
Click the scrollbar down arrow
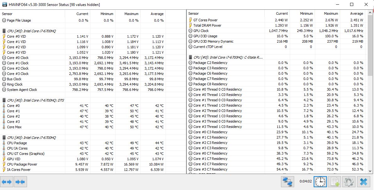[370, 171]
